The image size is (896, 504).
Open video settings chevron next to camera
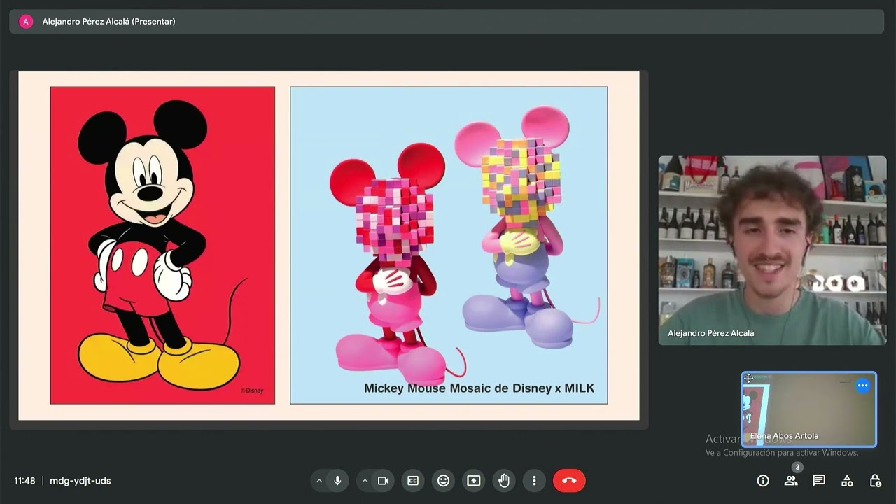(x=365, y=481)
